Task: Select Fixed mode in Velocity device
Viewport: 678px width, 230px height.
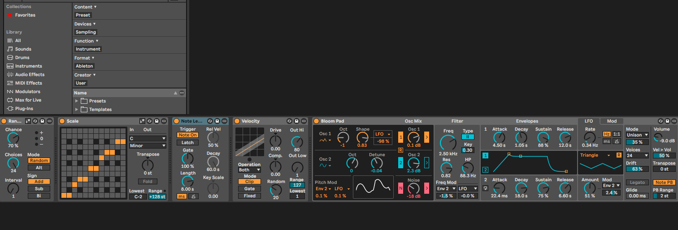Action: [250, 196]
